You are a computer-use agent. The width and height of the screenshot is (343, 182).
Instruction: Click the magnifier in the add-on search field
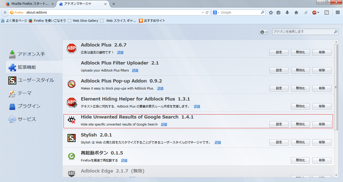coord(336,32)
